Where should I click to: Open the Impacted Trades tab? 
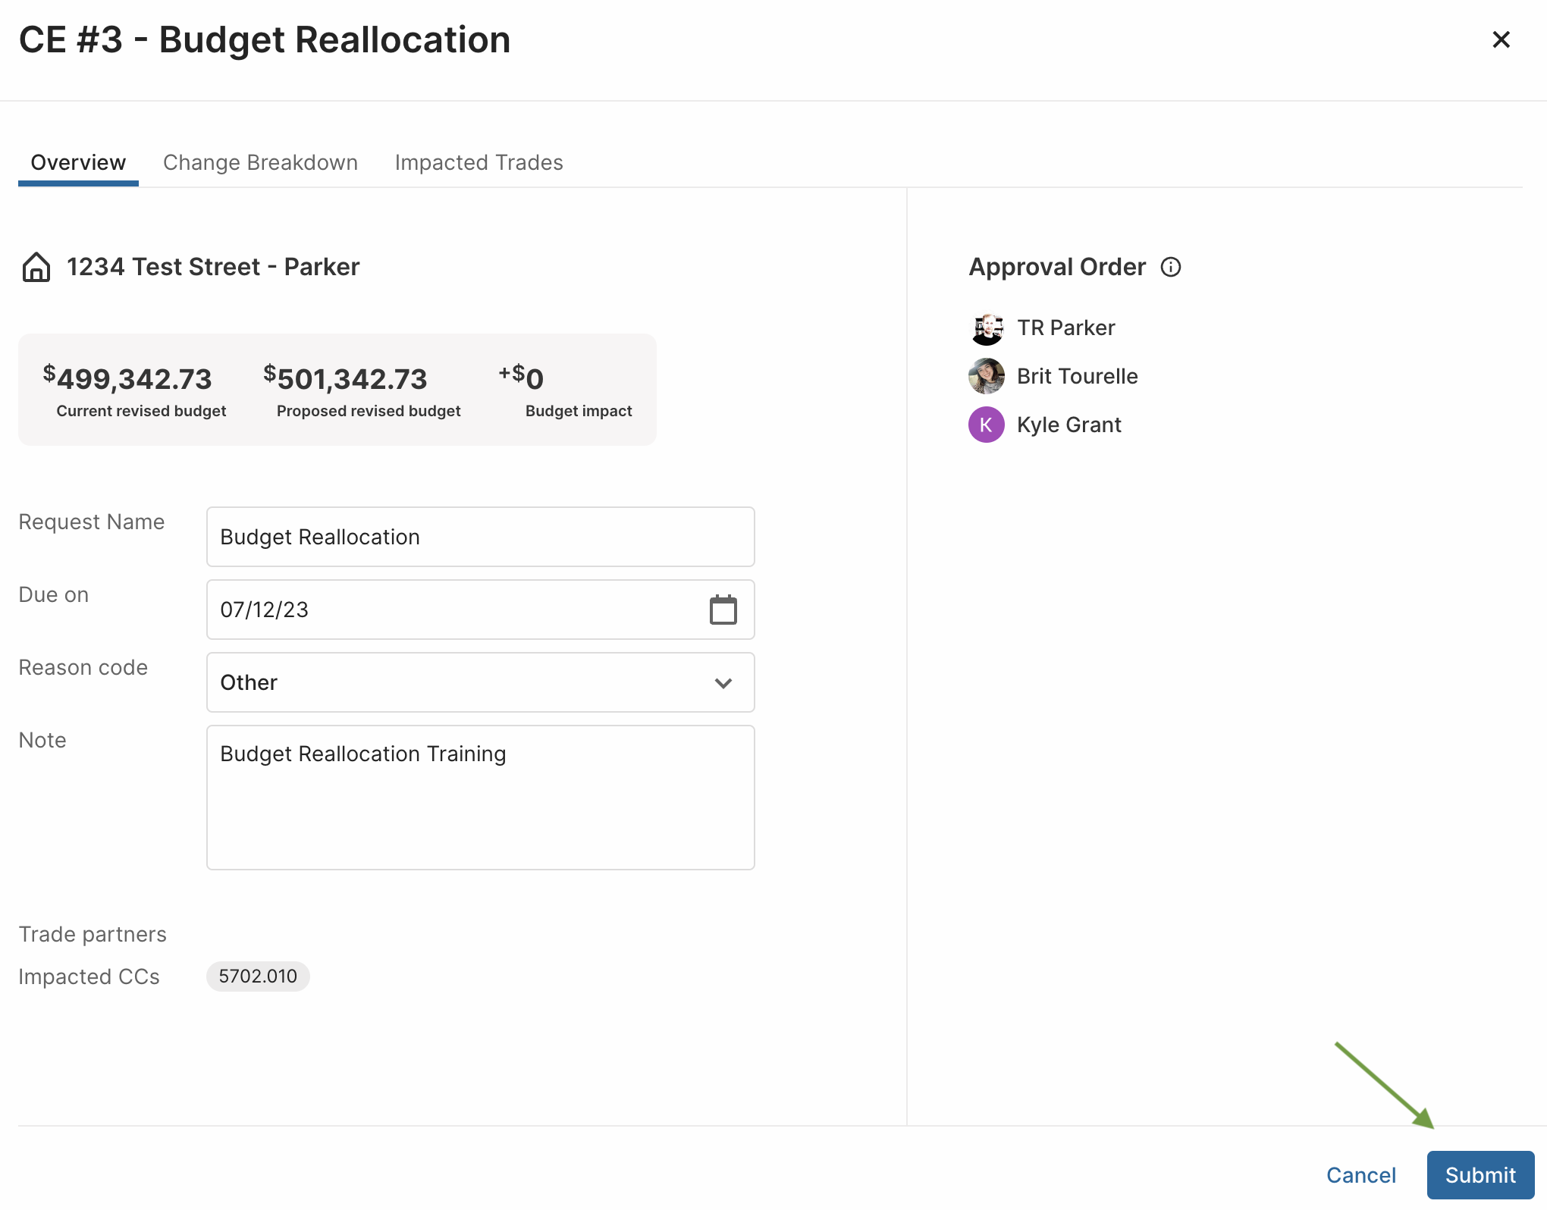tap(479, 162)
